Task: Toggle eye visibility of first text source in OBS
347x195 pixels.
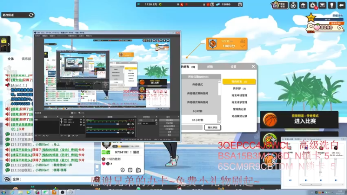Action: coord(81,120)
